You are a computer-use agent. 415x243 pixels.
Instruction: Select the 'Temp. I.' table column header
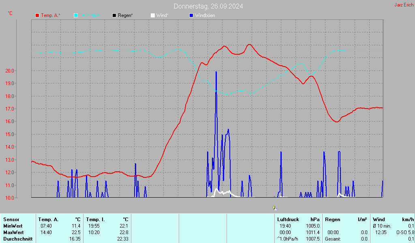click(x=96, y=220)
